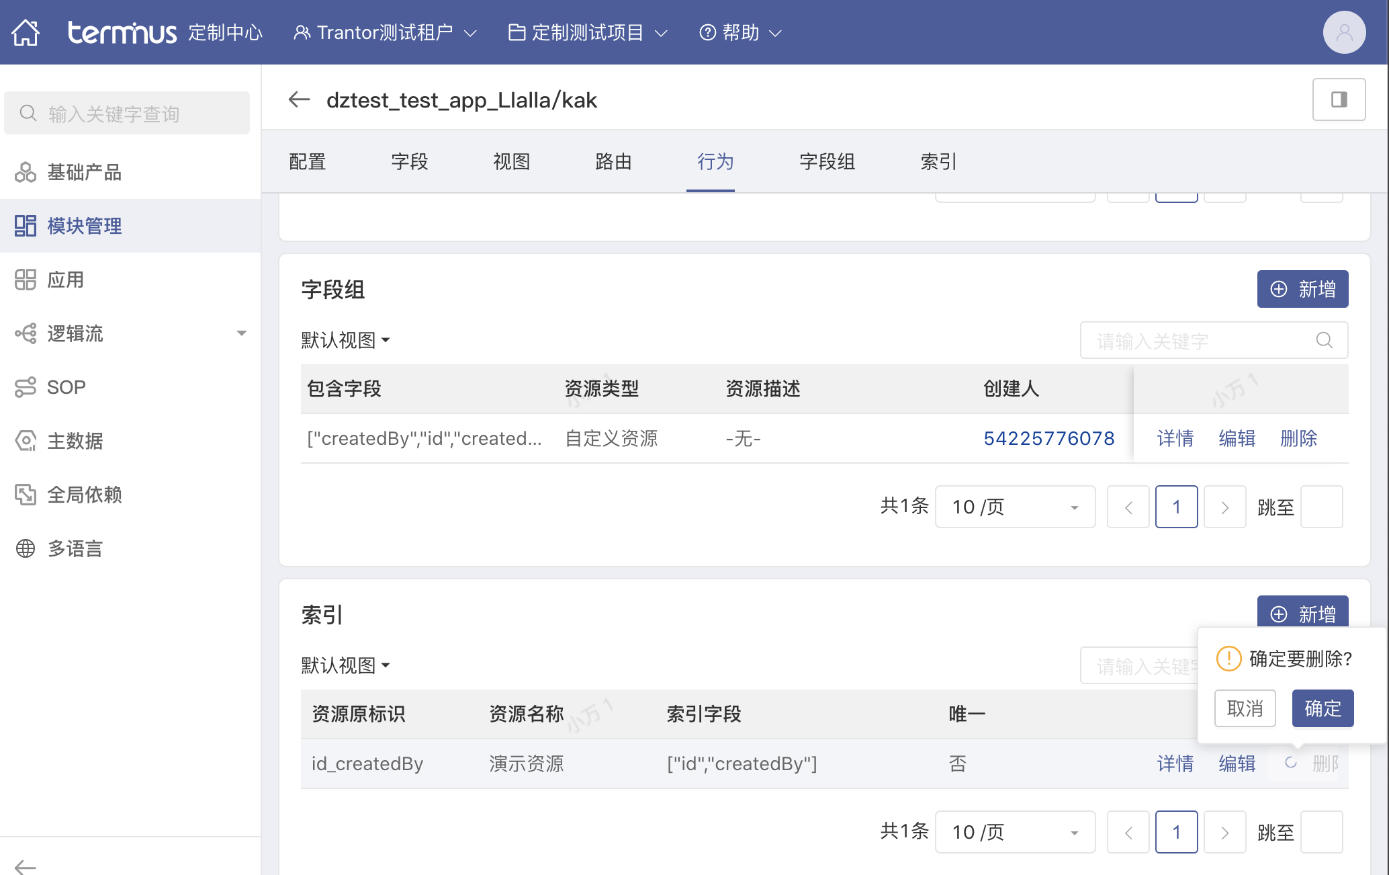
Task: Open 详情 for the 自定义资源 row
Action: [x=1175, y=438]
